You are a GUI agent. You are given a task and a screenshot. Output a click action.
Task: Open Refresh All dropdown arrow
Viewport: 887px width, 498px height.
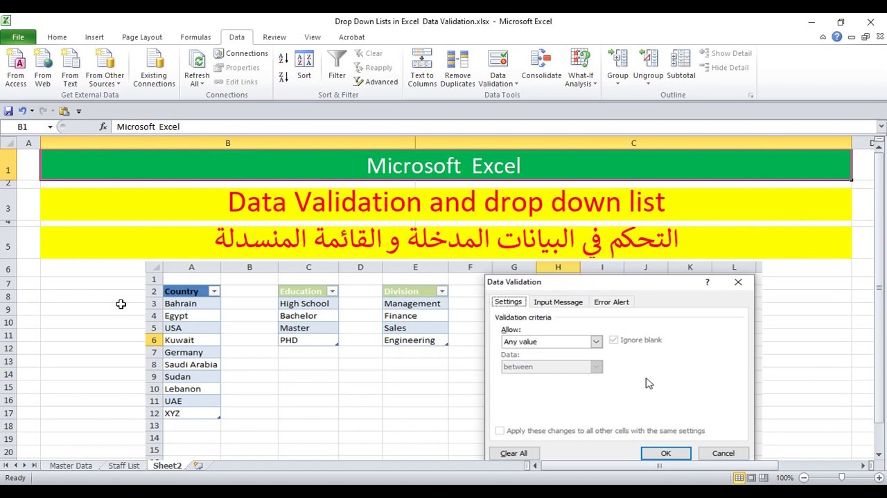pyautogui.click(x=202, y=84)
